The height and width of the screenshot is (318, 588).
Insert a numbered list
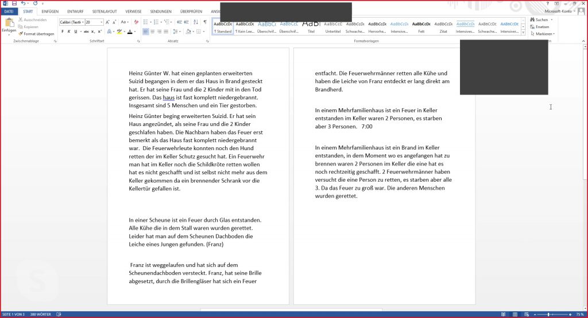[157, 22]
